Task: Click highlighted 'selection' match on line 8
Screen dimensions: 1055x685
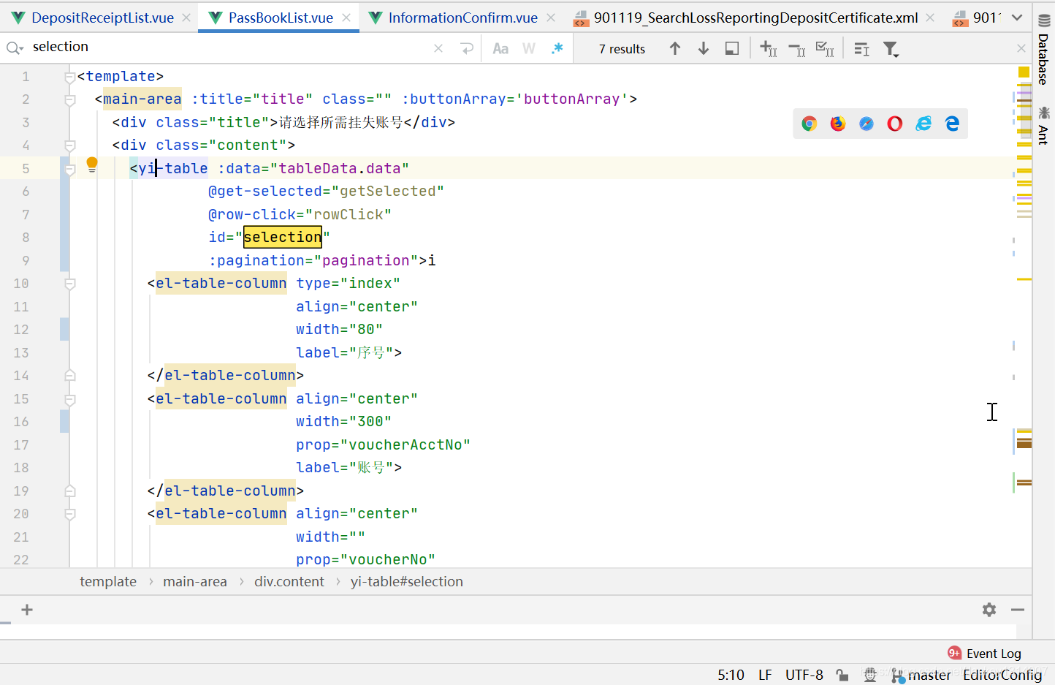Action: tap(282, 237)
